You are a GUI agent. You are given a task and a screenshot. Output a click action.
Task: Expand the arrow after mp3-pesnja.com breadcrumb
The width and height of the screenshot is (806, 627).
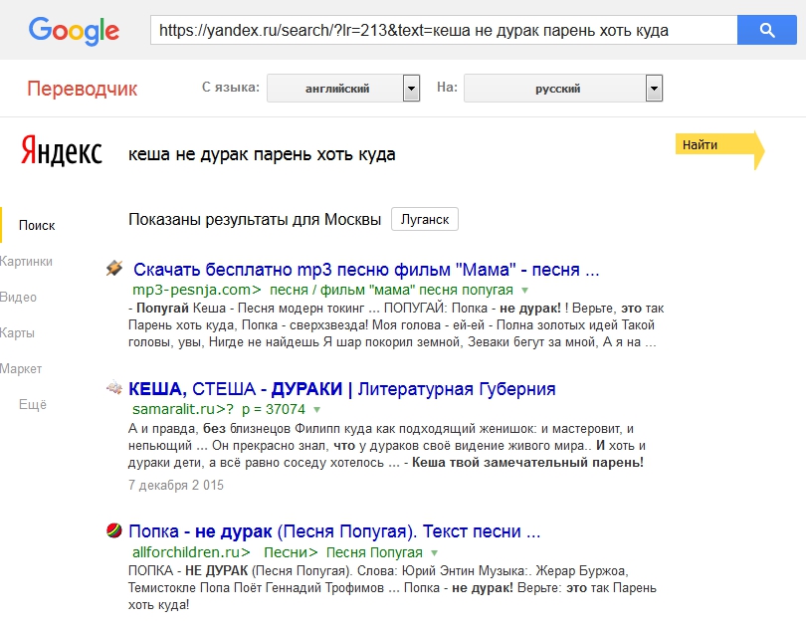(x=524, y=291)
